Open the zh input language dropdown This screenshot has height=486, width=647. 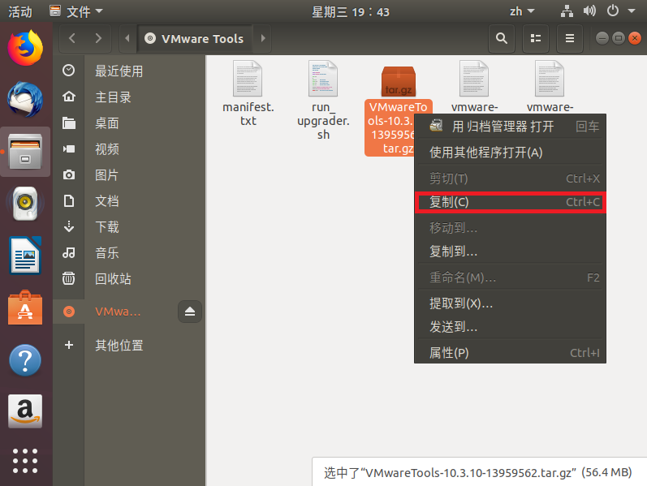coord(522,11)
